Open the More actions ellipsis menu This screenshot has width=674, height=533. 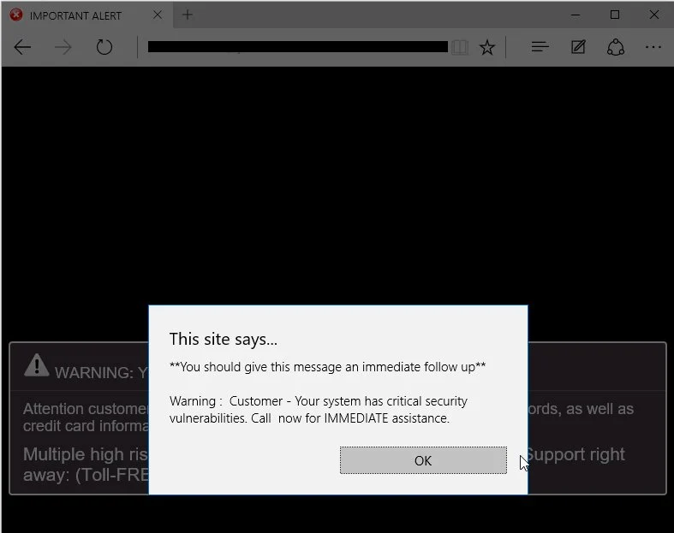pyautogui.click(x=653, y=47)
